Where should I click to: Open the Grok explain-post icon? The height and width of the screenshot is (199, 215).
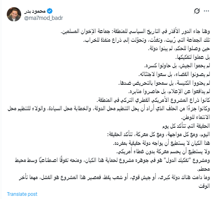(x=197, y=11)
